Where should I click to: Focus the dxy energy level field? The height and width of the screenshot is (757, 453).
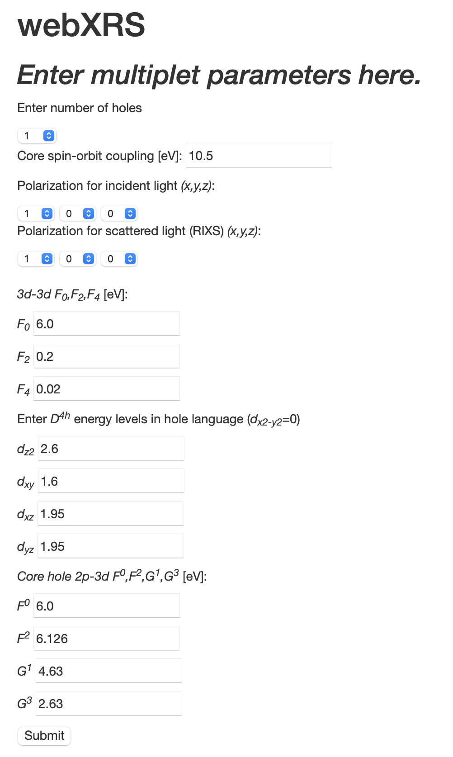111,481
